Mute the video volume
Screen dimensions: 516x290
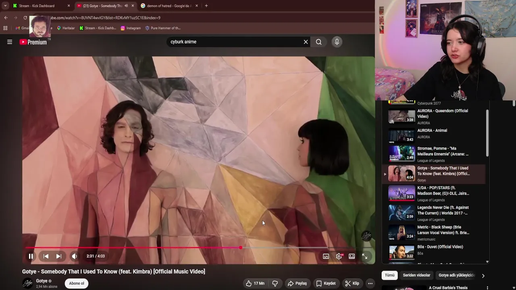click(74, 256)
